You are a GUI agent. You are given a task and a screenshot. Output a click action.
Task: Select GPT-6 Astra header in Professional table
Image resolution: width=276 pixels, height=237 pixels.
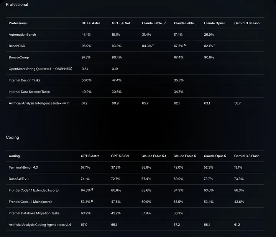[91, 23]
